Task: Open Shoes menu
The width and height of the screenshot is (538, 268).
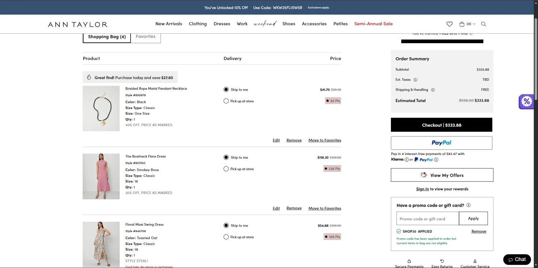Action: pos(289,24)
